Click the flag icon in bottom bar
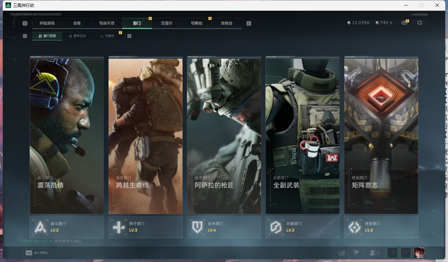This screenshot has width=448, height=262. click(356, 253)
